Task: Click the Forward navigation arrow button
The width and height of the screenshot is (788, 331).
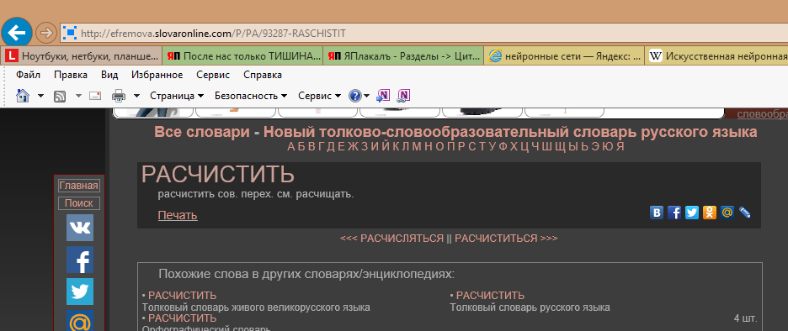Action: [x=46, y=33]
